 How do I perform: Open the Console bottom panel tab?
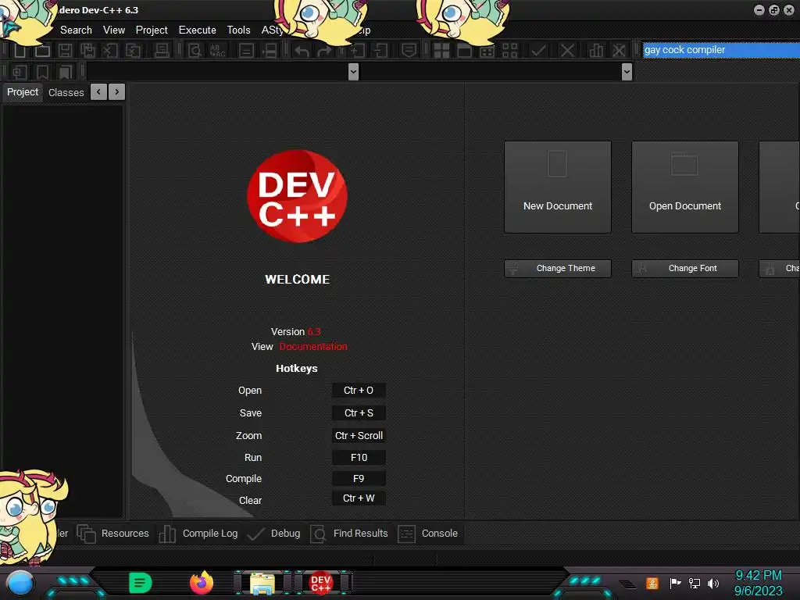428,534
